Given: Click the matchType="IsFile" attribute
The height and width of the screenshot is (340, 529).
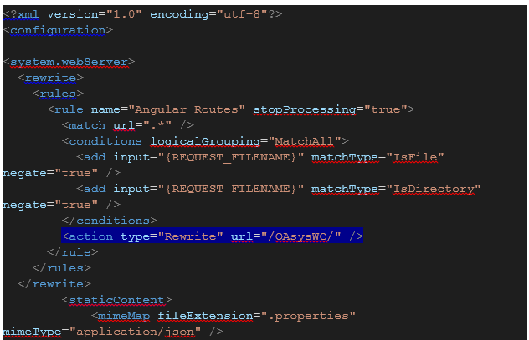Looking at the screenshot, I should pyautogui.click(x=377, y=157).
